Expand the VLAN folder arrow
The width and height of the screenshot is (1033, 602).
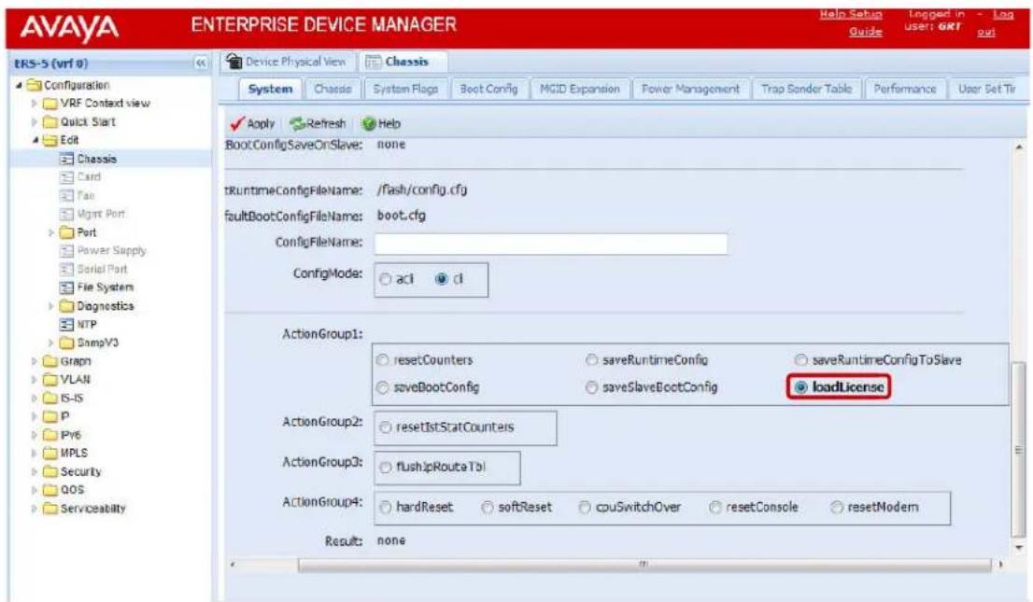[x=35, y=379]
